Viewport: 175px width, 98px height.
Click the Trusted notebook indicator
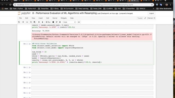[x=140, y=18]
